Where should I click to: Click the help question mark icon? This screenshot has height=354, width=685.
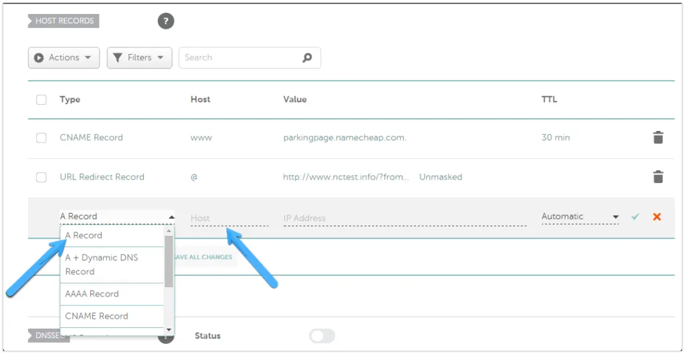166,21
